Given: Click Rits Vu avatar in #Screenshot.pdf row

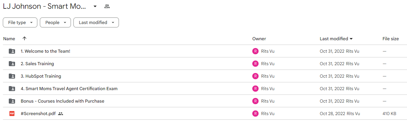Looking at the screenshot, I should click(255, 114).
